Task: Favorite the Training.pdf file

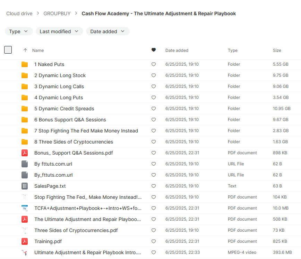Action: coord(154,241)
